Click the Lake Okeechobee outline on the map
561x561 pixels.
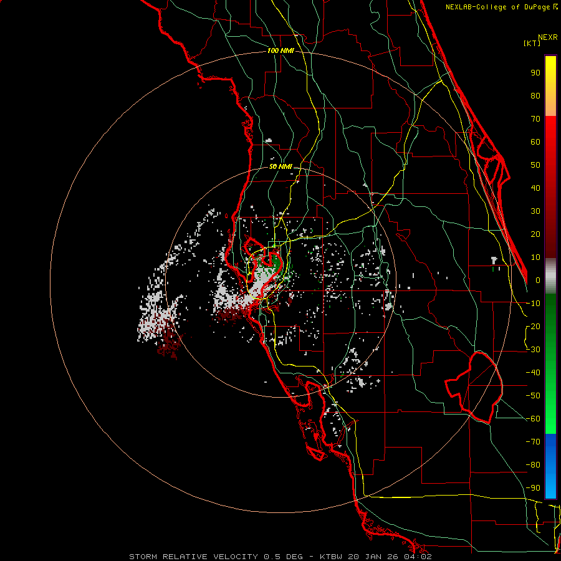pyautogui.click(x=474, y=388)
